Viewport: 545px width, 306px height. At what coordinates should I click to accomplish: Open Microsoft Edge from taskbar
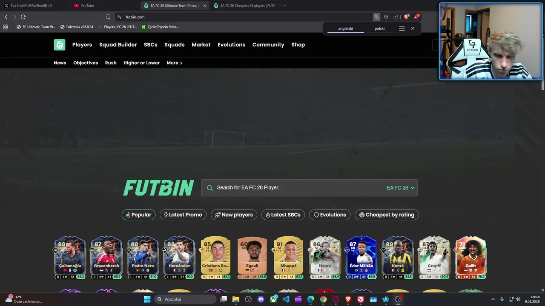pyautogui.click(x=311, y=299)
